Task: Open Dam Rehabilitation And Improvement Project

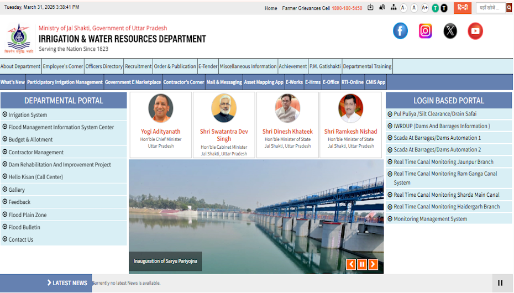Action: (x=59, y=164)
